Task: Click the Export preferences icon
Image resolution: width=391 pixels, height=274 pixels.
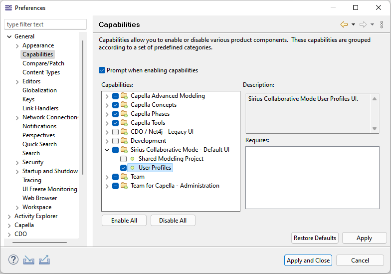Action: 44,260
